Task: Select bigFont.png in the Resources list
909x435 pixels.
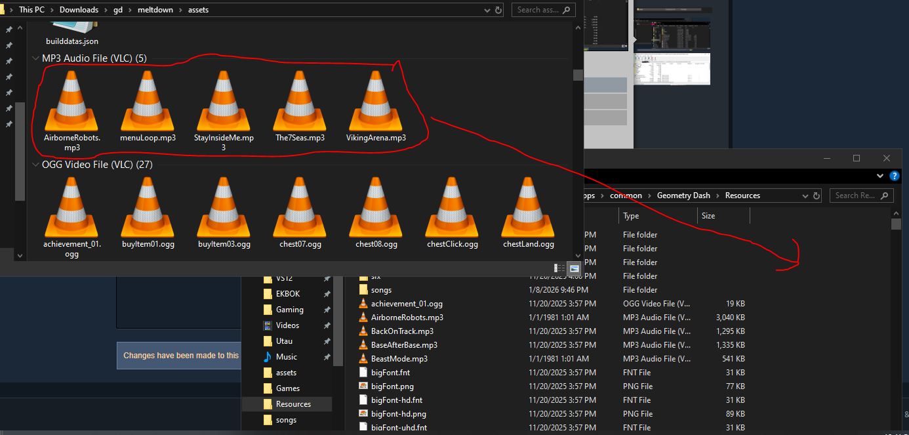Action: [x=392, y=386]
